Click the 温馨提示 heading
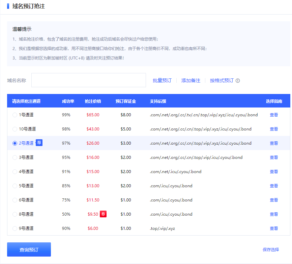The width and height of the screenshot is (292, 264). click(22, 29)
